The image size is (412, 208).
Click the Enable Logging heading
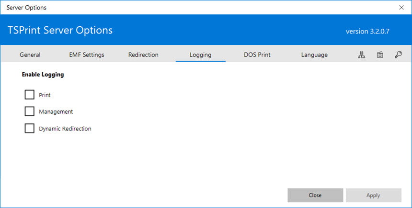coord(43,75)
